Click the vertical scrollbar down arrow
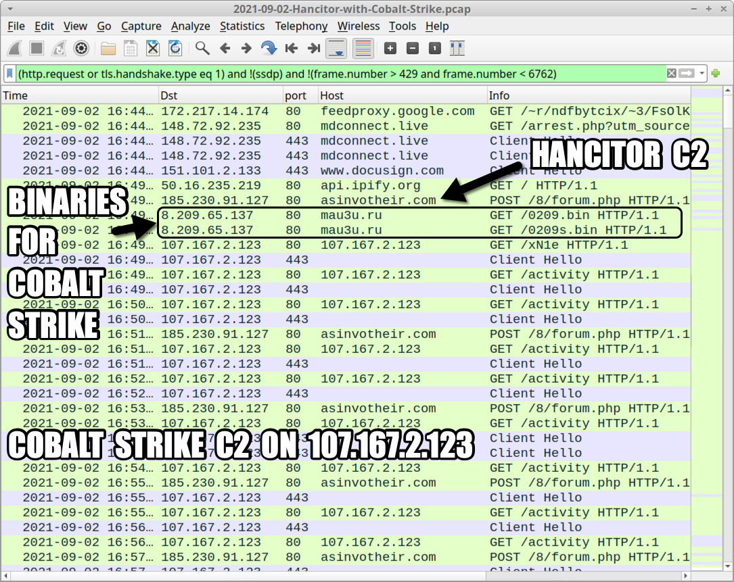Screen dimensions: 734x582 click(x=727, y=566)
